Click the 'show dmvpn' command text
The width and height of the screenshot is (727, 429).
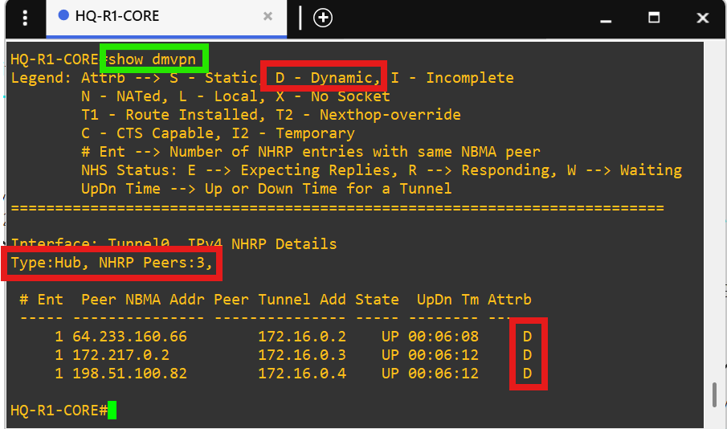pos(155,59)
